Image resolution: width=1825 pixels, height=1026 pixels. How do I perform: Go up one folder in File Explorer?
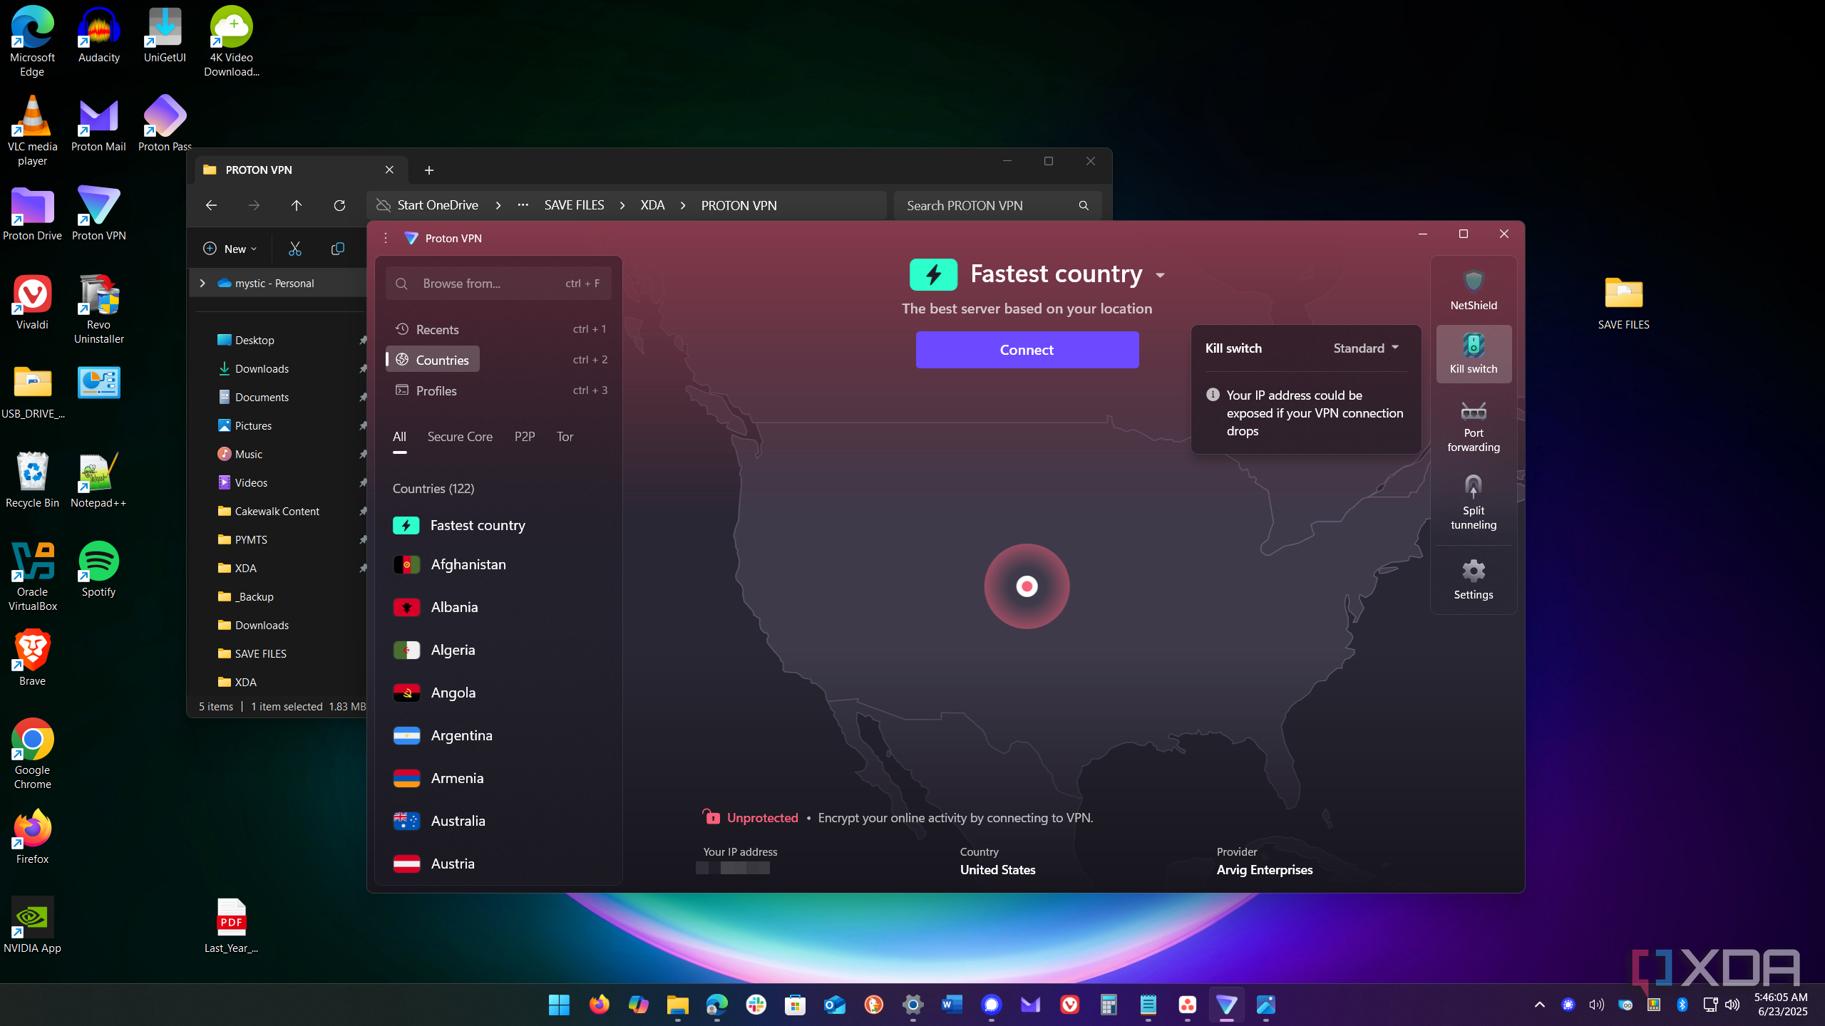tap(297, 206)
